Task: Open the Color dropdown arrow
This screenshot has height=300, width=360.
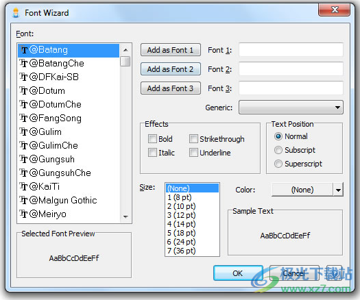Action: point(338,190)
